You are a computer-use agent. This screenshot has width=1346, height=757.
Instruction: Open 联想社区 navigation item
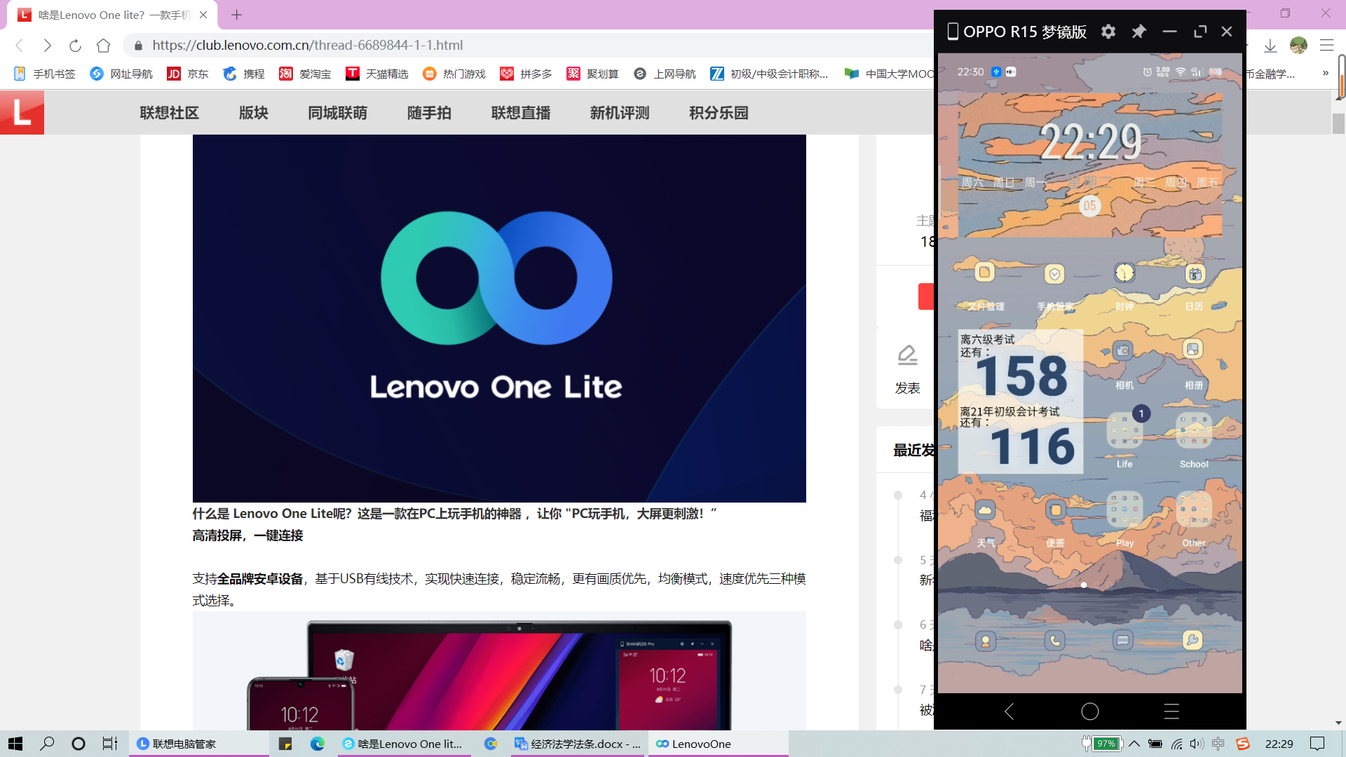(x=170, y=113)
